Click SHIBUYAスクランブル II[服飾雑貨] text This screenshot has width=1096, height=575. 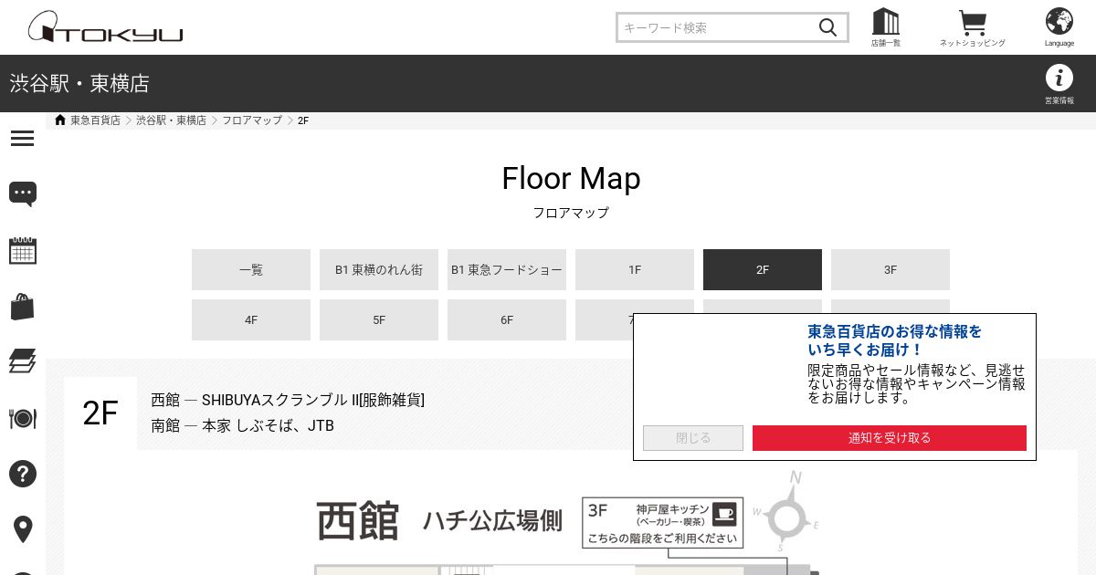point(313,400)
